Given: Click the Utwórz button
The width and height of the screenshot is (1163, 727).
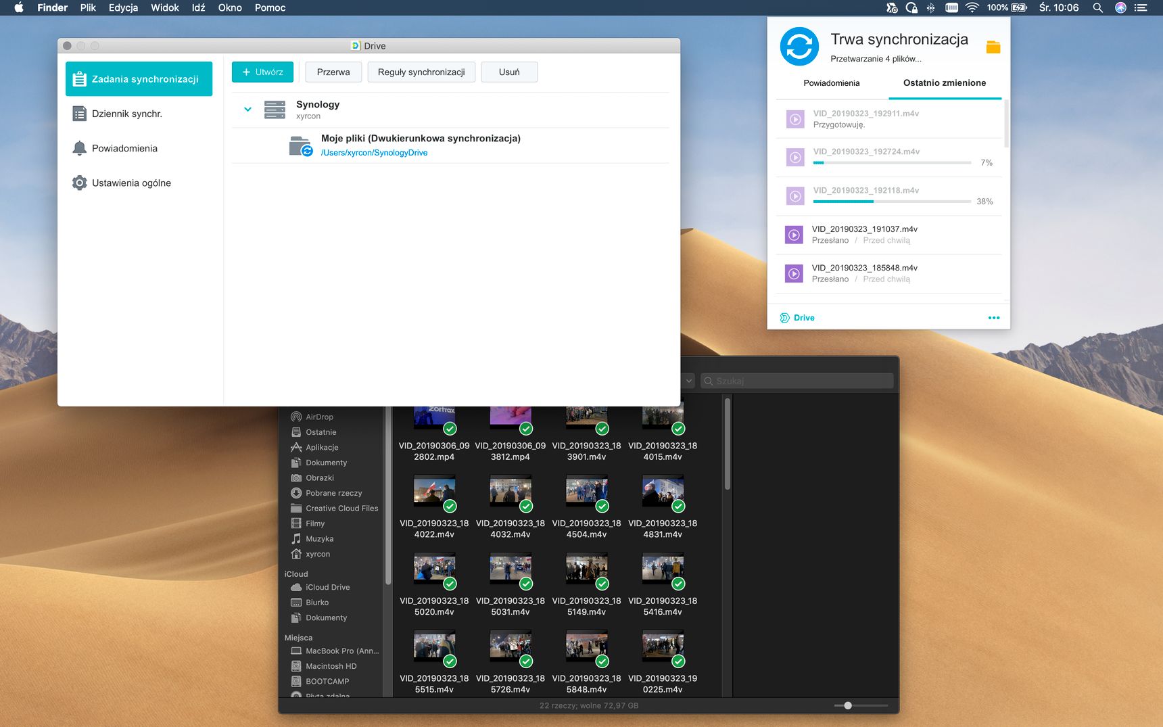Looking at the screenshot, I should coord(262,72).
